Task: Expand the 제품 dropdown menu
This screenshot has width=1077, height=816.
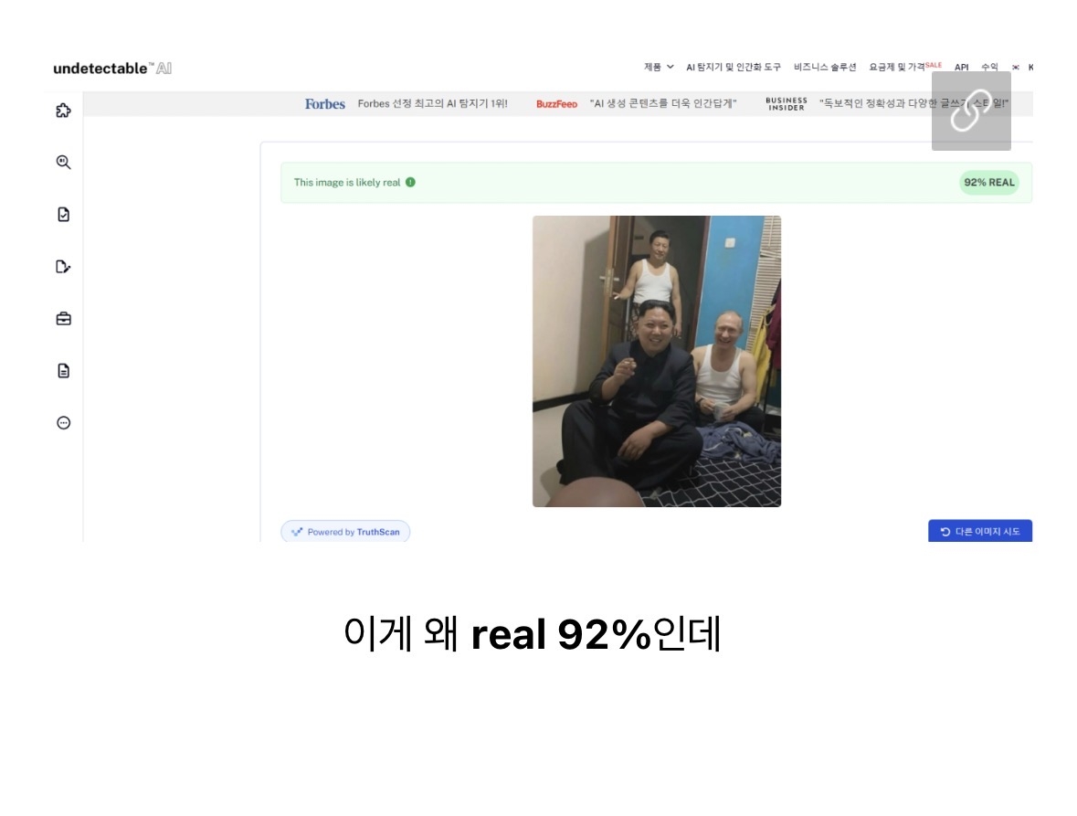Action: pos(658,67)
